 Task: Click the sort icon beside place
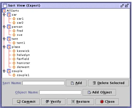[x=9, y=47]
